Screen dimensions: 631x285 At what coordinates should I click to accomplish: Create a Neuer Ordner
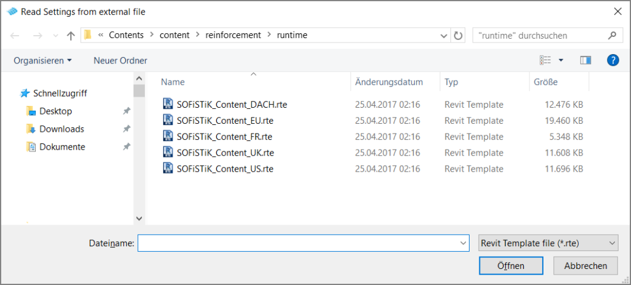pos(120,61)
